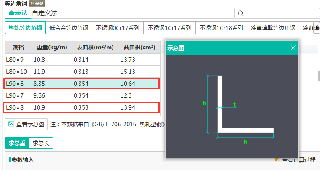Click the 会员 membership badge icon
Image resolution: width=322 pixels, height=170 pixels.
37,3
